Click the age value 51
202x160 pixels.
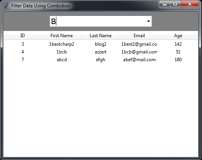178,52
